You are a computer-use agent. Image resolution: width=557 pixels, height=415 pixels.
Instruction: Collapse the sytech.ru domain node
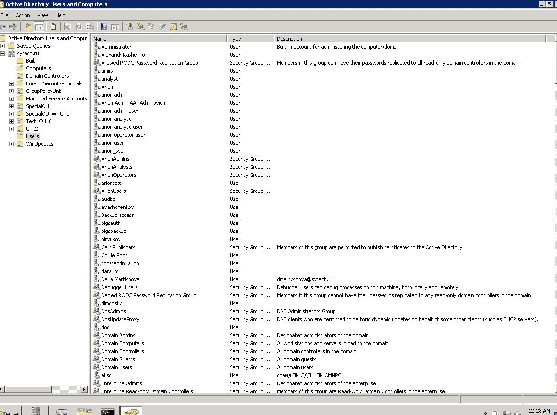(x=2, y=53)
